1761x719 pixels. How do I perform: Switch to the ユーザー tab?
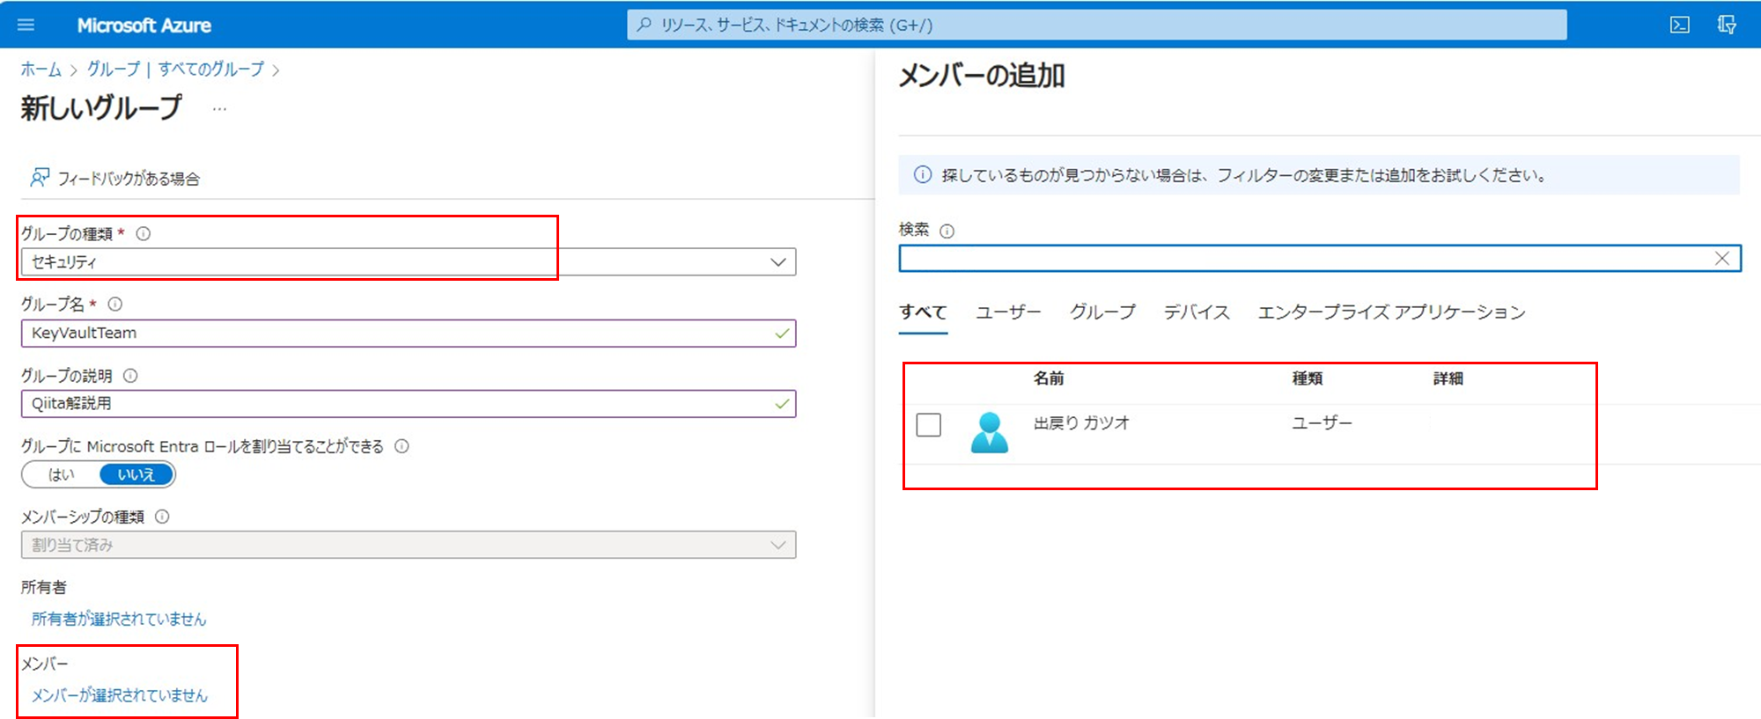pyautogui.click(x=1008, y=312)
